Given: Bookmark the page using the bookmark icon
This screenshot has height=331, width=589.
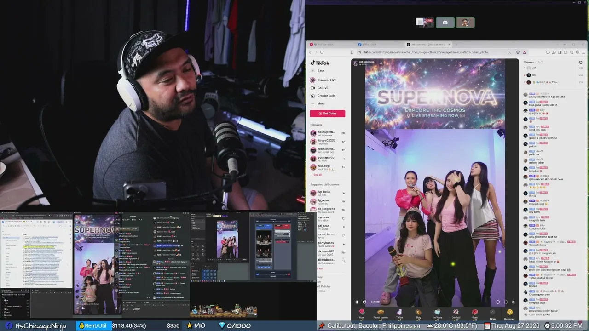Looking at the screenshot, I should [x=352, y=52].
